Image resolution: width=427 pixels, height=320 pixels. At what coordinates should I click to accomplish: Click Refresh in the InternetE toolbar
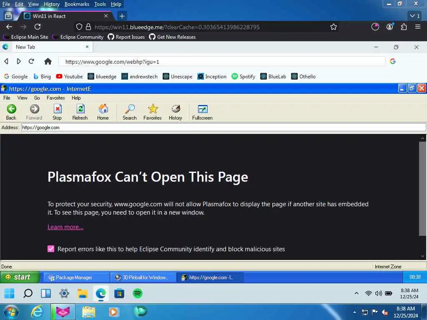point(80,112)
